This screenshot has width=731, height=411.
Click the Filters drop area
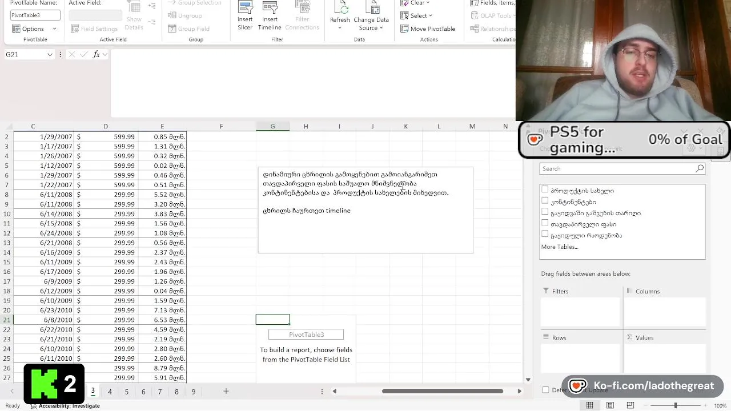point(581,311)
